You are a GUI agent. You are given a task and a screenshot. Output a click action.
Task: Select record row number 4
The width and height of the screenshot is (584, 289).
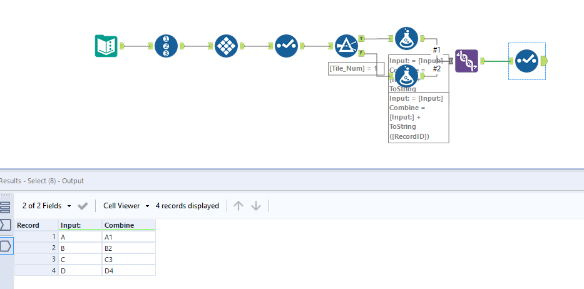tap(36, 270)
